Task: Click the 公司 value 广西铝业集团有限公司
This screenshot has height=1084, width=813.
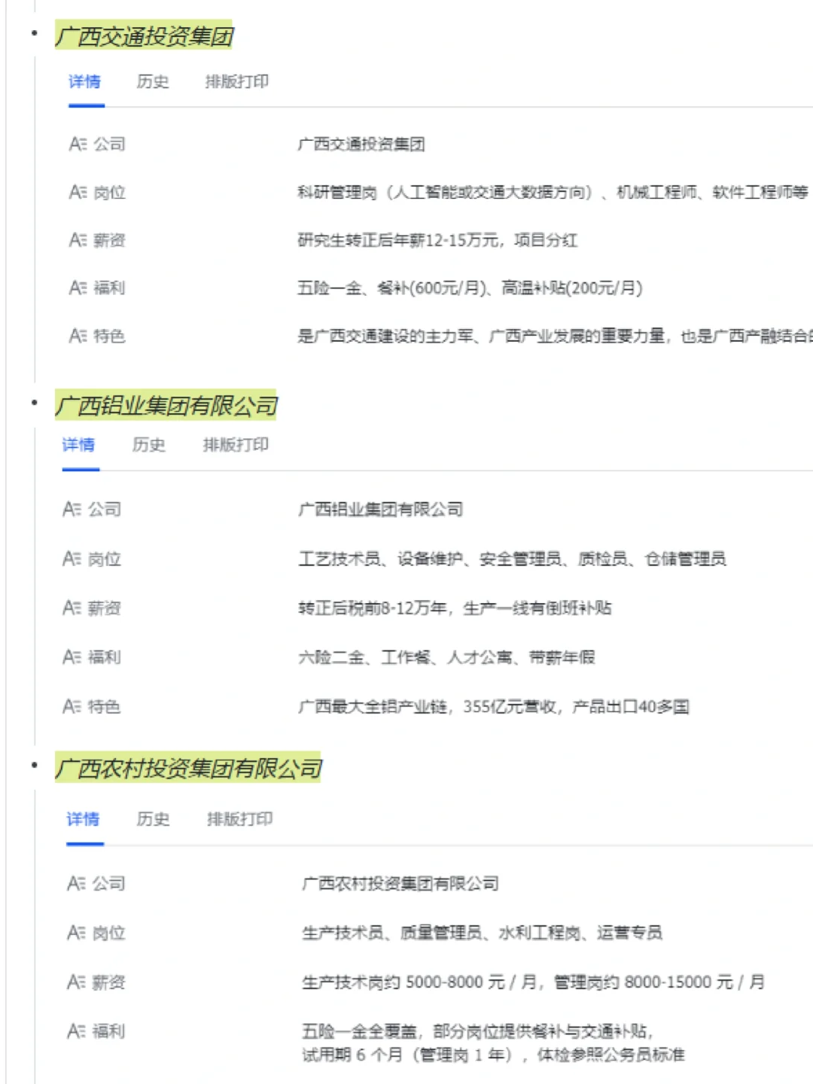Action: click(381, 510)
